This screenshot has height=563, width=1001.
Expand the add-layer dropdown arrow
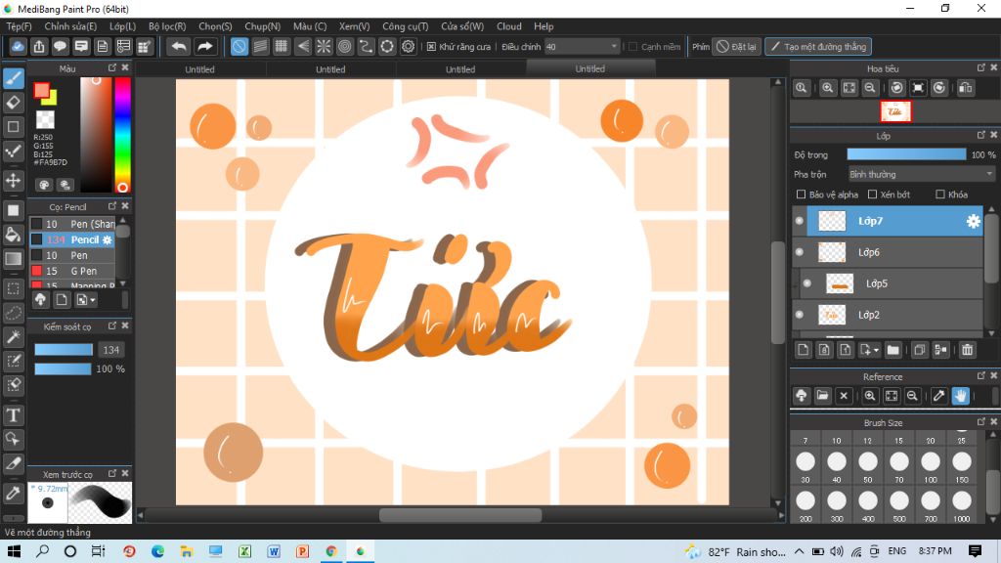876,351
